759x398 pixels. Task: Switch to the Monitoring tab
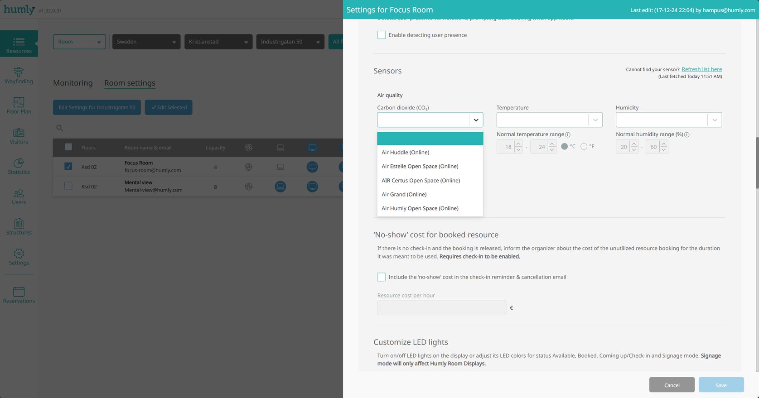tap(73, 83)
